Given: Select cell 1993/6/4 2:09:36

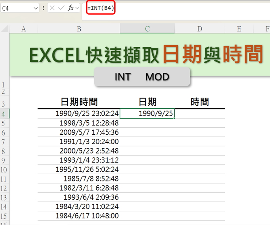Looking at the screenshot, I should tap(79, 197).
